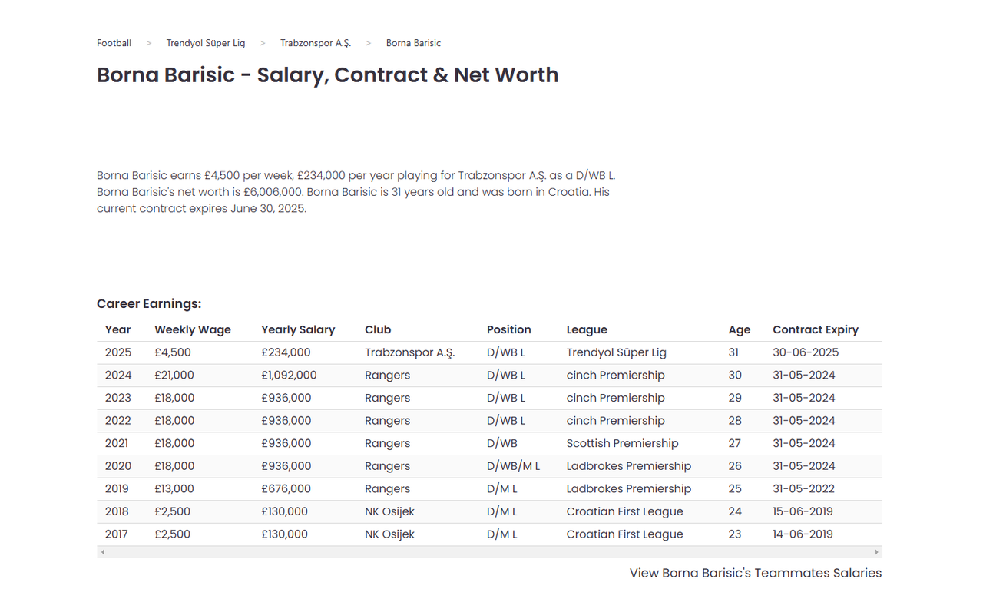This screenshot has height=589, width=983.
Task: Select the D/WB/M L position cell
Action: pyautogui.click(x=514, y=466)
